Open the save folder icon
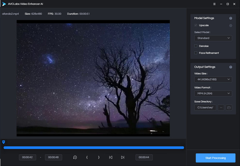Viewport: 240px width, 166px height. coord(229,107)
